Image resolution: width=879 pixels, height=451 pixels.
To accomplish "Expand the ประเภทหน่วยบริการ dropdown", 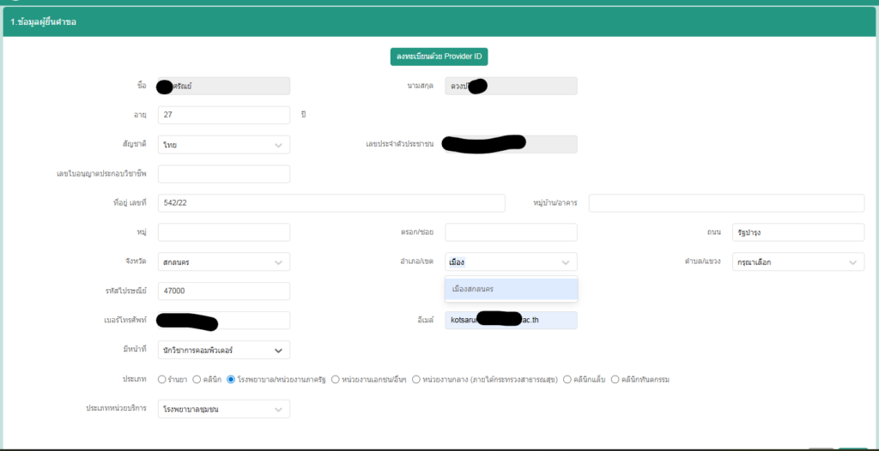I will pyautogui.click(x=223, y=410).
